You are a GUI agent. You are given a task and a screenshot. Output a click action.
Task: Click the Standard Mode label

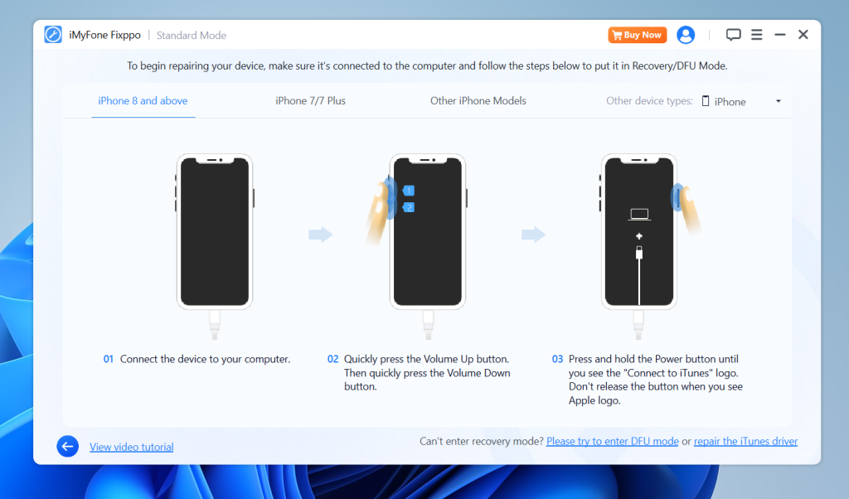pos(191,35)
